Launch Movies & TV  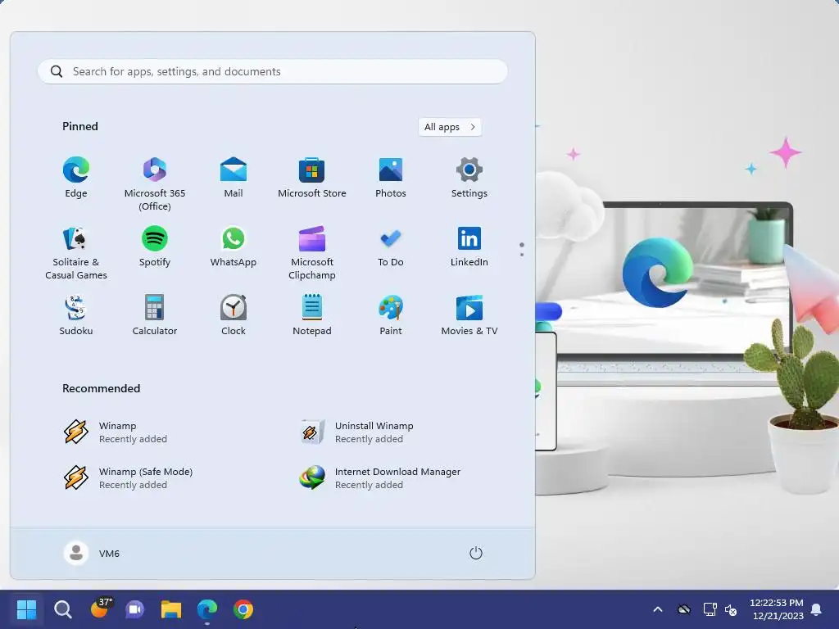[469, 315]
